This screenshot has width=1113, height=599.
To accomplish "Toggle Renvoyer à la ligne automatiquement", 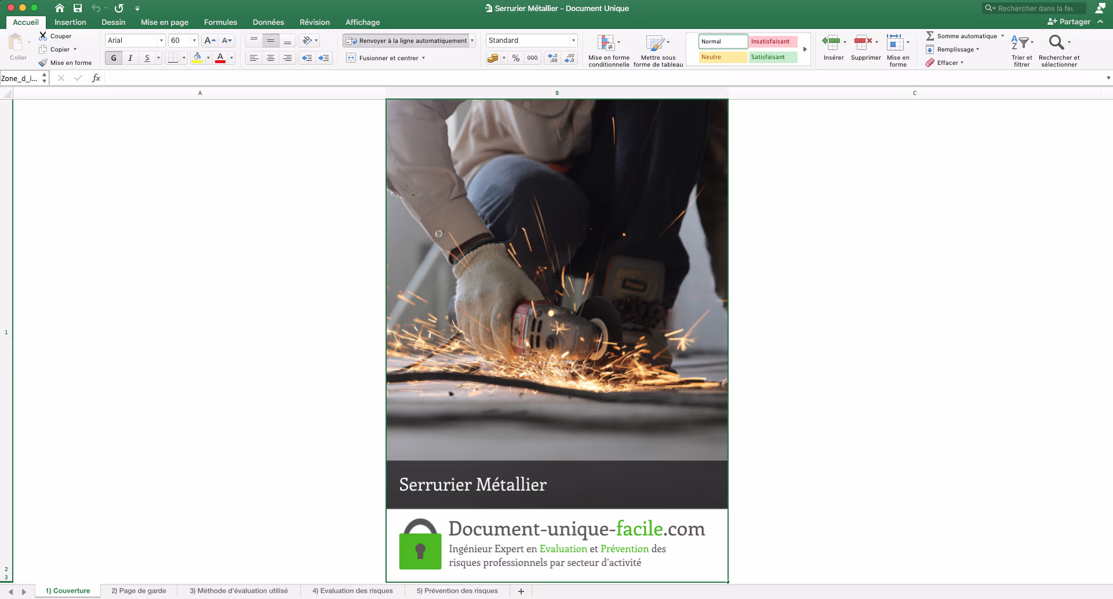I will 406,41.
